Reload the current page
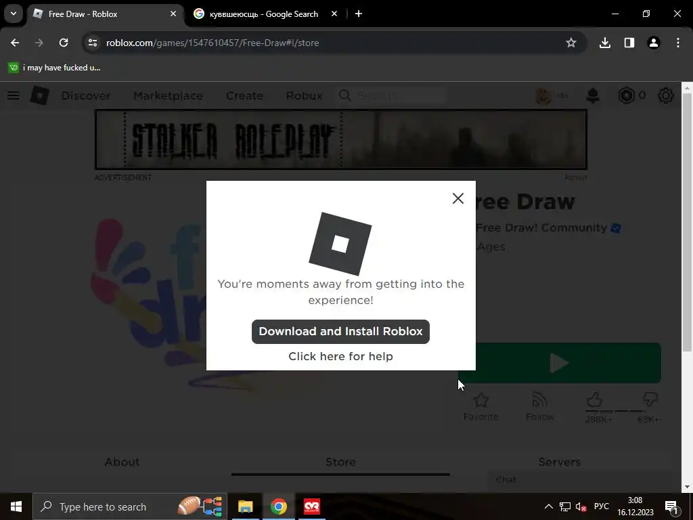The height and width of the screenshot is (520, 693). [x=64, y=43]
